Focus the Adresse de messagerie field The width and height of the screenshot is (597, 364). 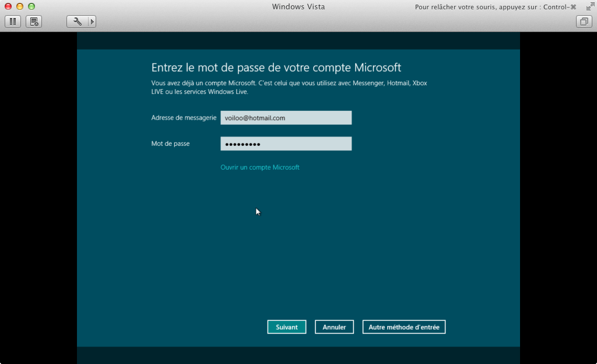[x=286, y=118]
